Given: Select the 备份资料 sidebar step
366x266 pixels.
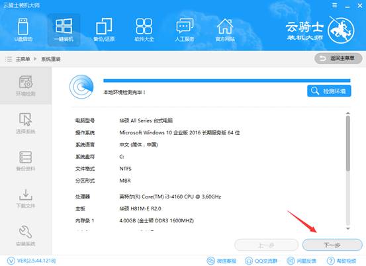Looking at the screenshot, I should (x=26, y=161).
